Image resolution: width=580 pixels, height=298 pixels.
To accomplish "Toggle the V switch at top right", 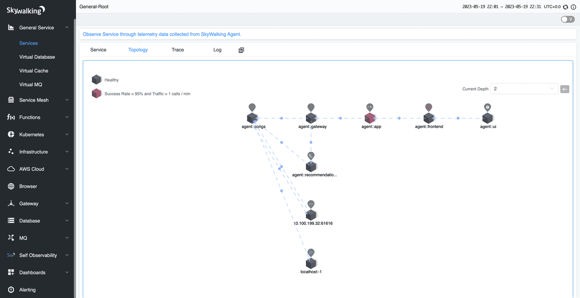I will tap(568, 19).
